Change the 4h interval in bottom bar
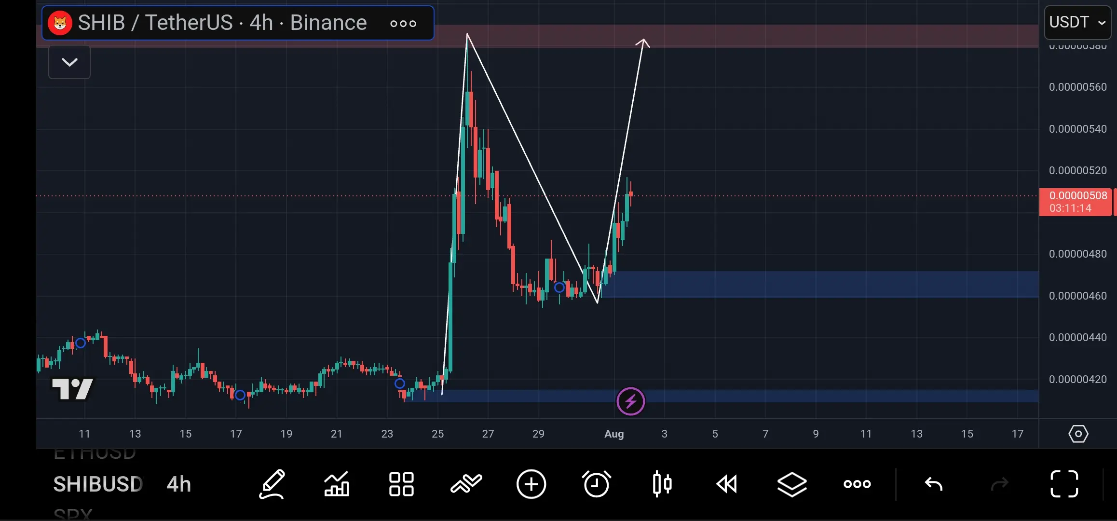Image resolution: width=1117 pixels, height=521 pixels. 178,484
